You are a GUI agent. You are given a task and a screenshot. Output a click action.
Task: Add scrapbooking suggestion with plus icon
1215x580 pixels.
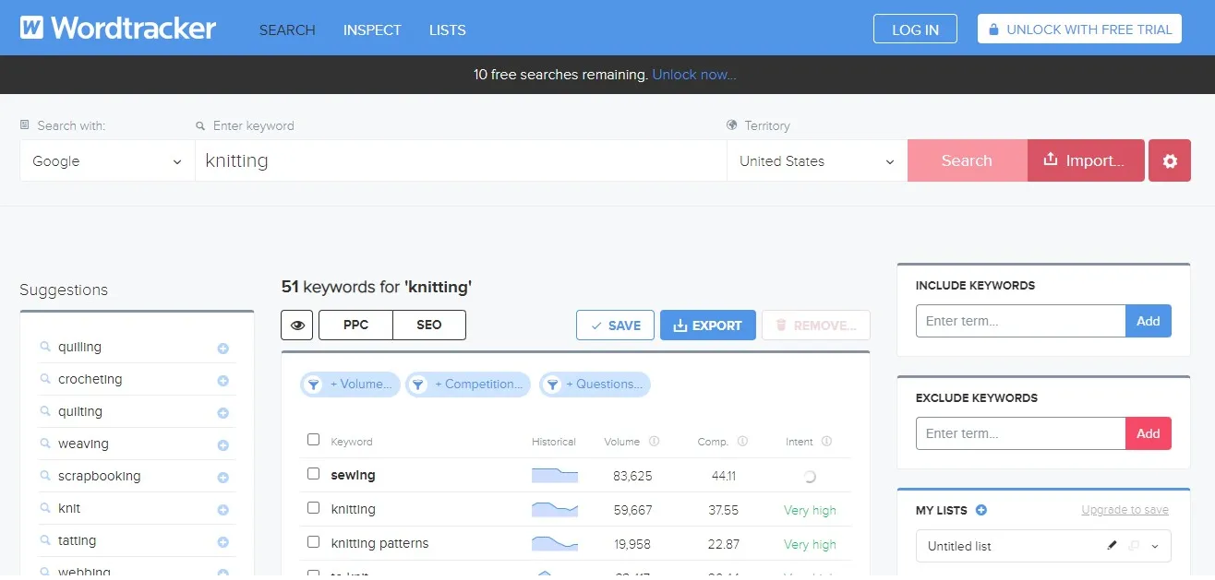[x=223, y=478]
